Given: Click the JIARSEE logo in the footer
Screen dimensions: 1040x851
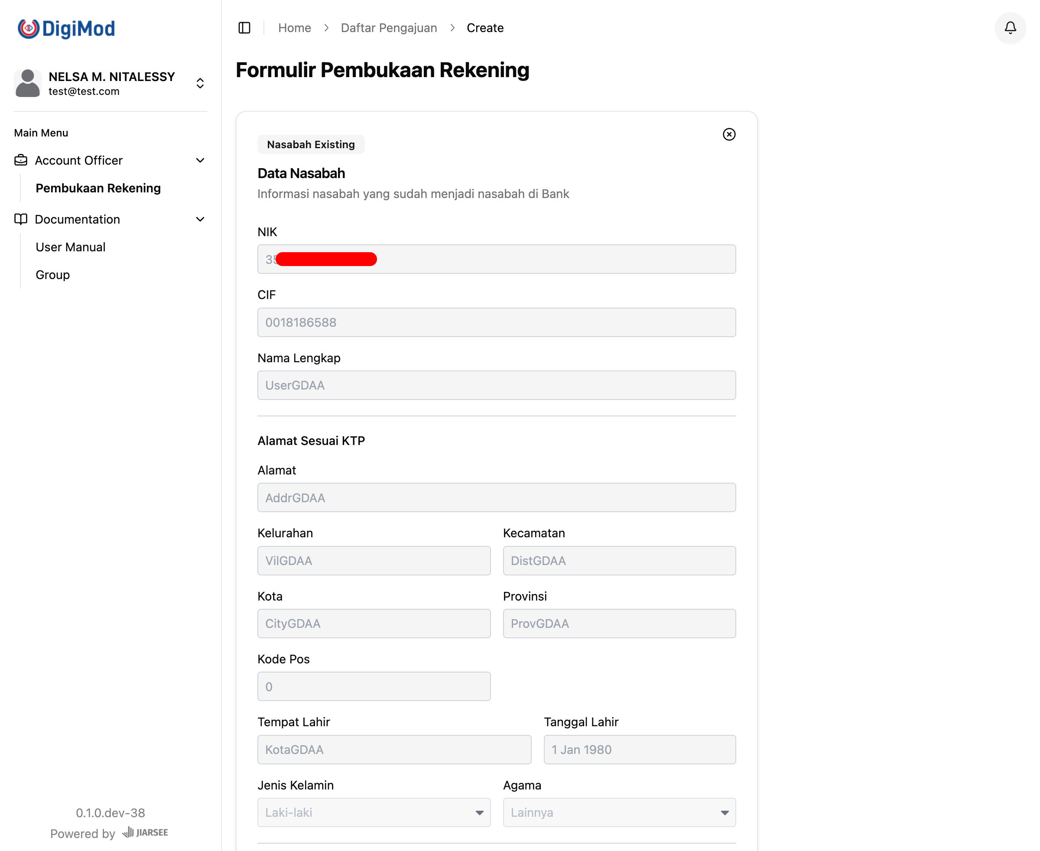Looking at the screenshot, I should [x=145, y=832].
